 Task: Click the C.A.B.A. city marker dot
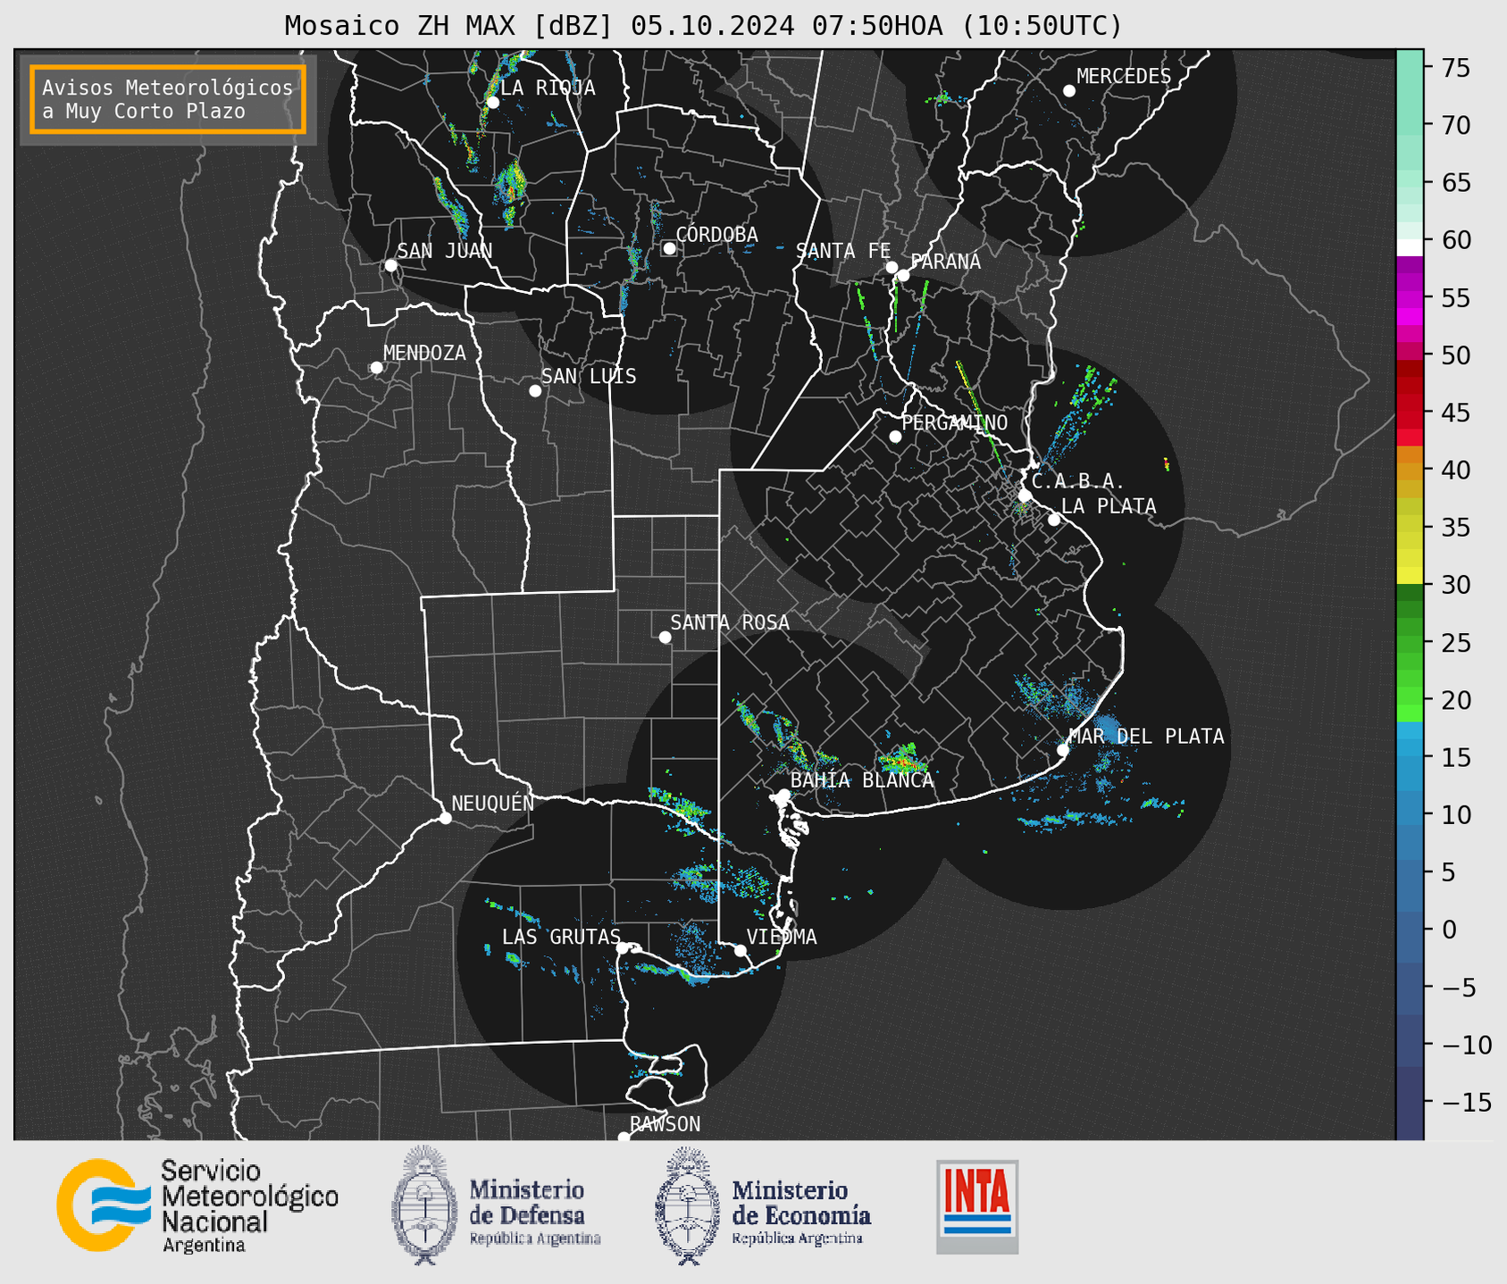point(1026,496)
